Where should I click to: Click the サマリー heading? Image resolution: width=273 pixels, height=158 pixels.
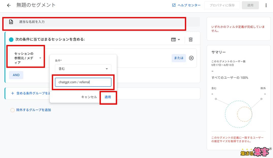pyautogui.click(x=218, y=52)
